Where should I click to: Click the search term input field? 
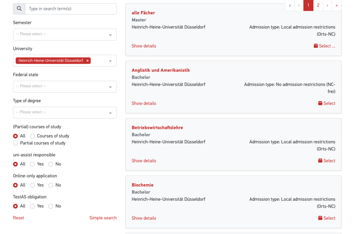71,9
